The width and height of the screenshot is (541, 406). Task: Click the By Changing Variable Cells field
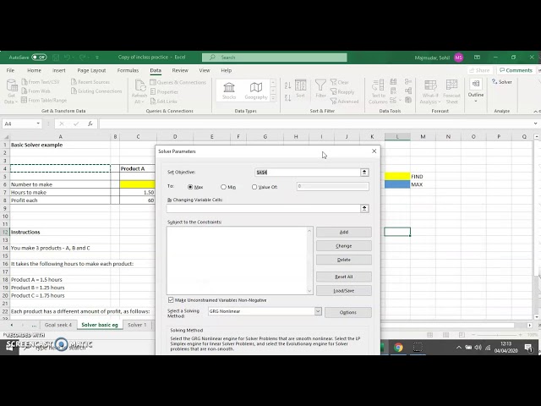click(263, 209)
